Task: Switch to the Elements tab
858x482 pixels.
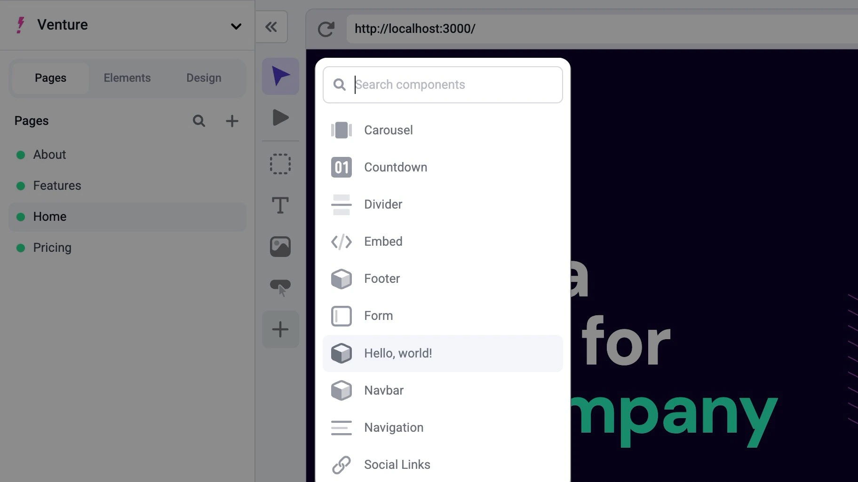Action: coord(127,78)
